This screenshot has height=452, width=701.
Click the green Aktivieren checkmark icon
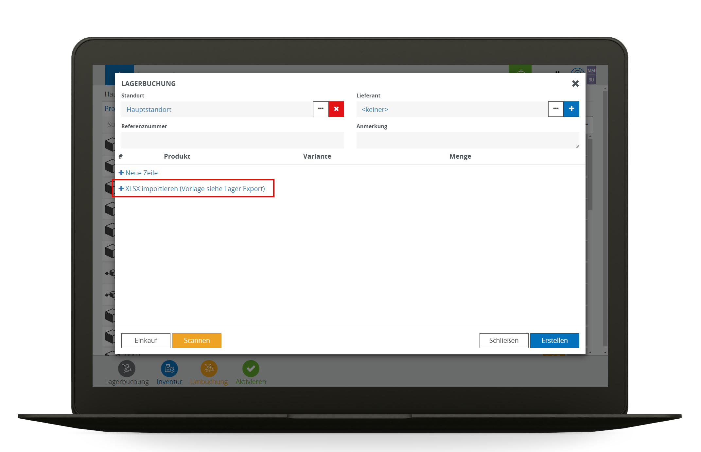[x=251, y=369]
